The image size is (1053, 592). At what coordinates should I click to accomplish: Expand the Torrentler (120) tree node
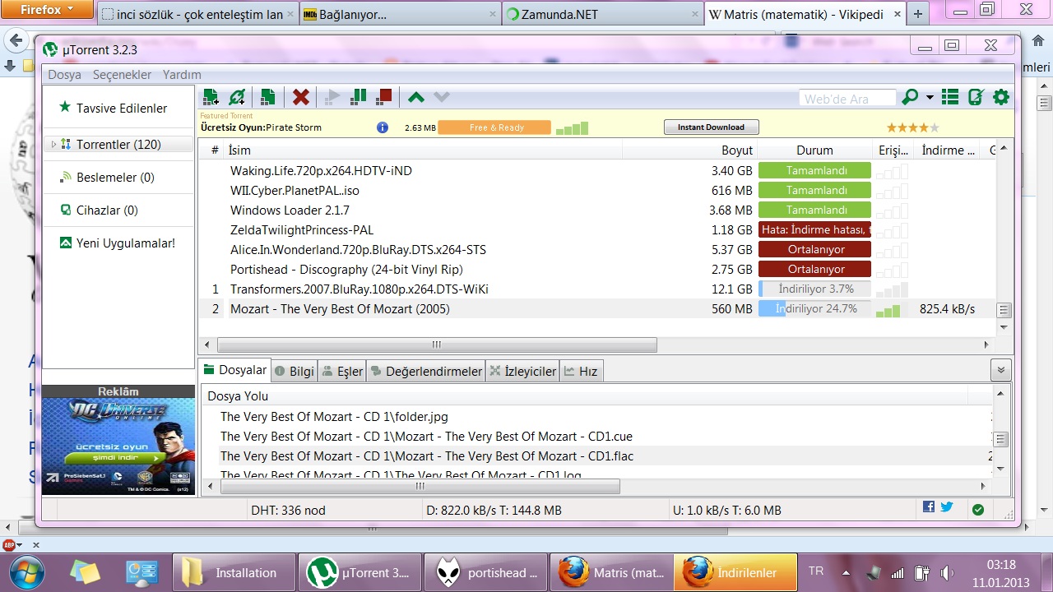[53, 145]
